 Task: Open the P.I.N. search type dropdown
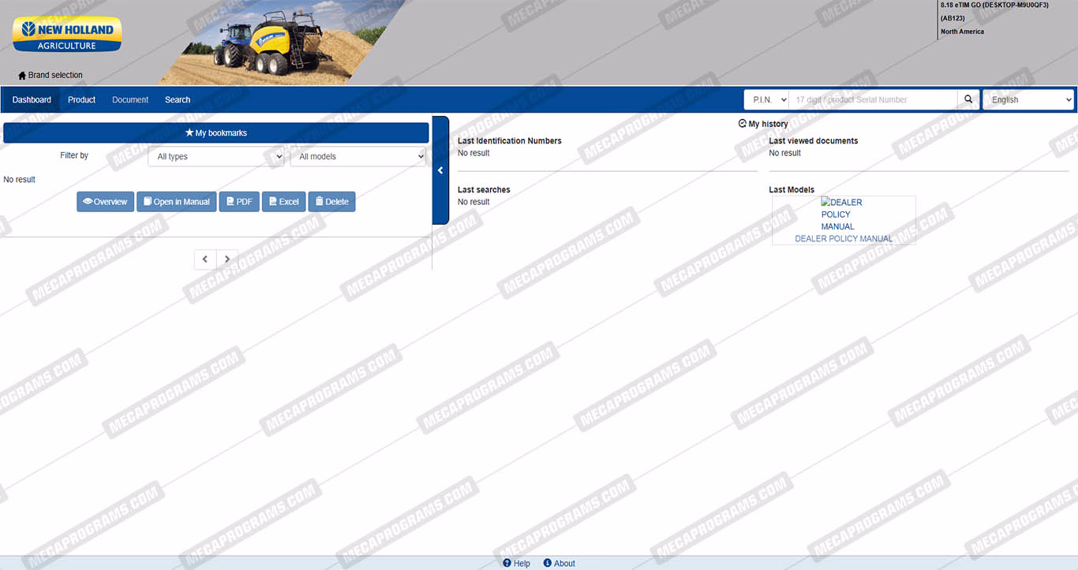(766, 99)
